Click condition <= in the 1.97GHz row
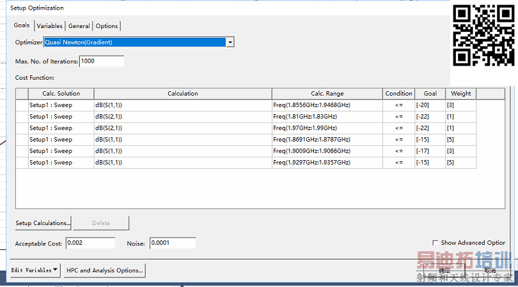The width and height of the screenshot is (518, 287). click(399, 128)
